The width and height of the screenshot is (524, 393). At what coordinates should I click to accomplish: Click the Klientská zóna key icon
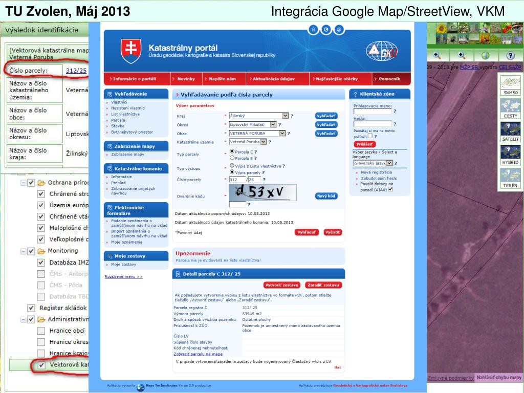[x=355, y=94]
